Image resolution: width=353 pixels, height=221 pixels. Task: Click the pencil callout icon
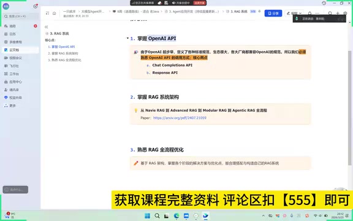[x=136, y=163]
